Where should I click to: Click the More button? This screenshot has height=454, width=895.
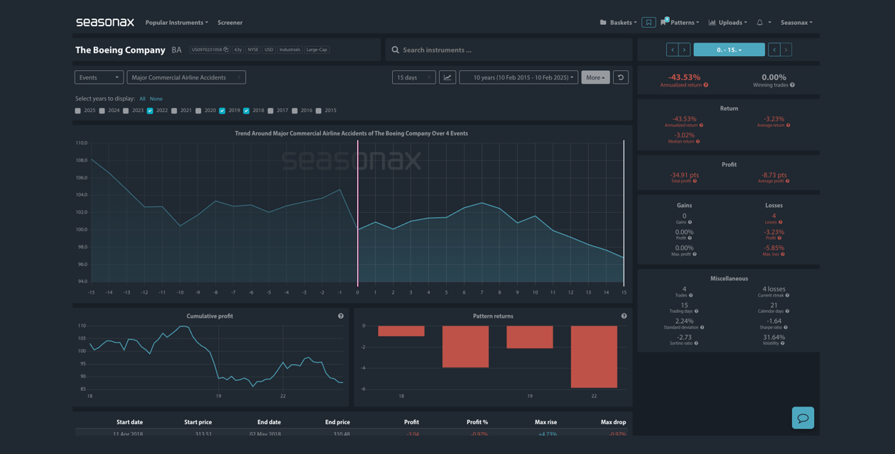pyautogui.click(x=595, y=77)
